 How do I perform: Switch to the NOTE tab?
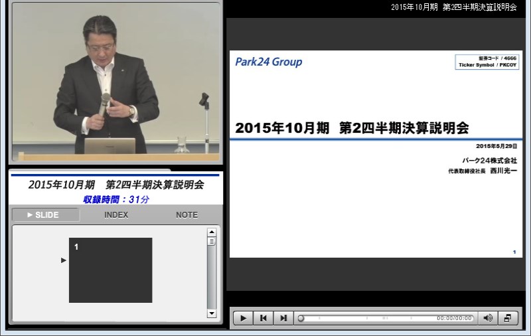point(187,214)
